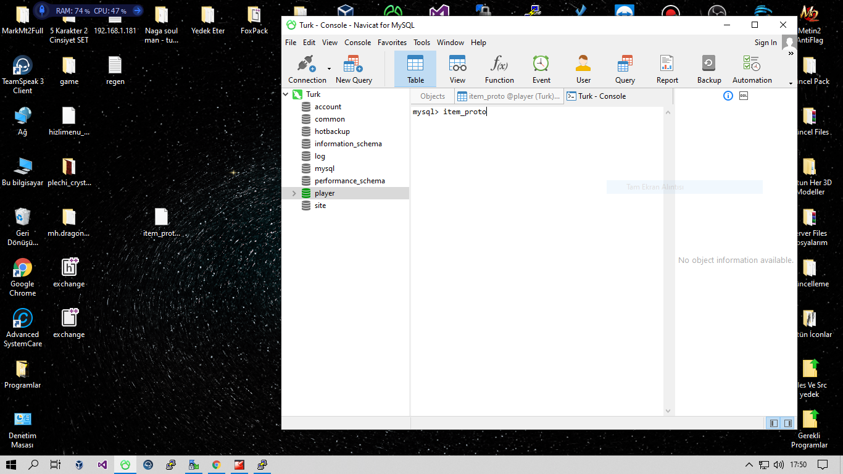Image resolution: width=843 pixels, height=474 pixels.
Task: Click the New Query icon
Action: (x=354, y=69)
